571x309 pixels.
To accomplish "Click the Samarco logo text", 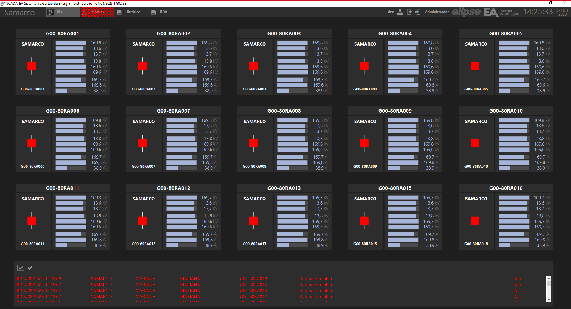I will (x=20, y=13).
